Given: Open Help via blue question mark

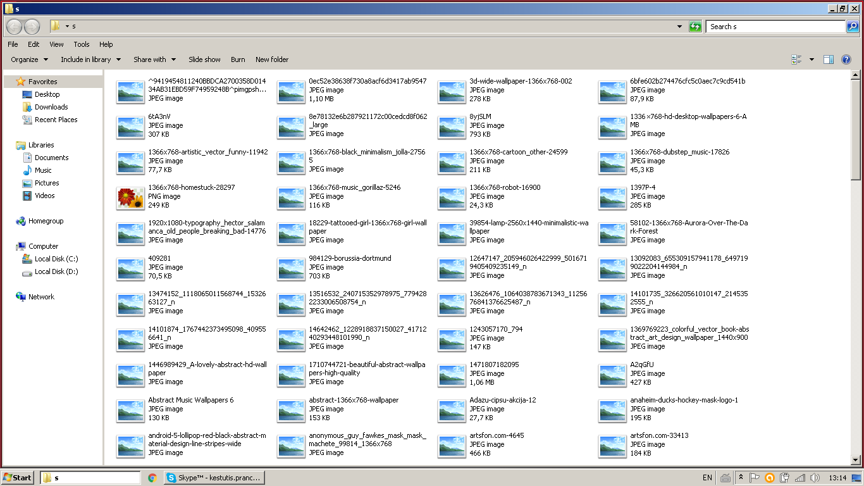Looking at the screenshot, I should point(846,59).
